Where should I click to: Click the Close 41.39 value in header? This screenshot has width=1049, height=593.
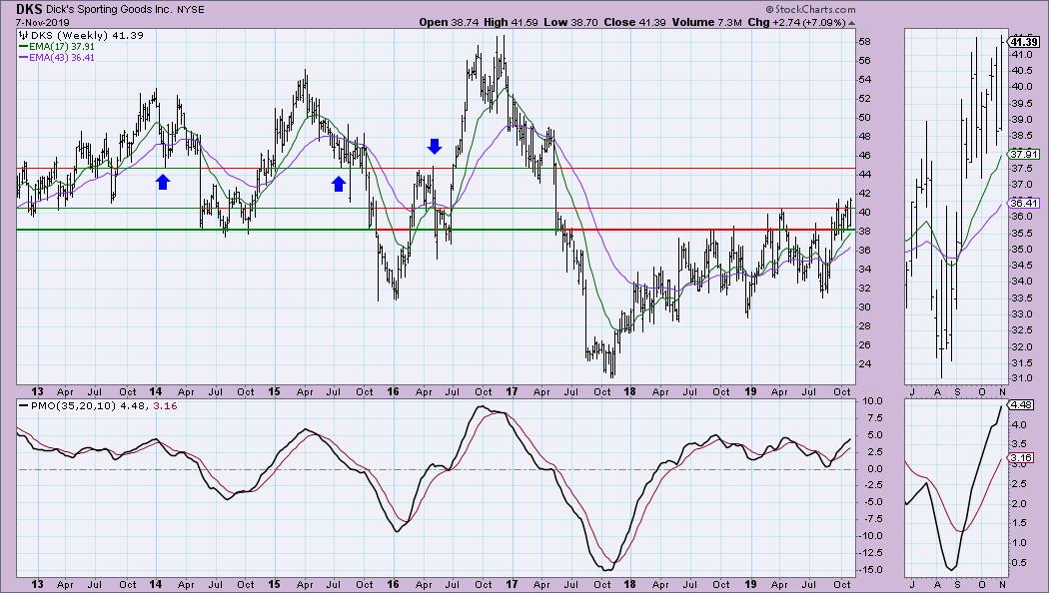[x=634, y=22]
